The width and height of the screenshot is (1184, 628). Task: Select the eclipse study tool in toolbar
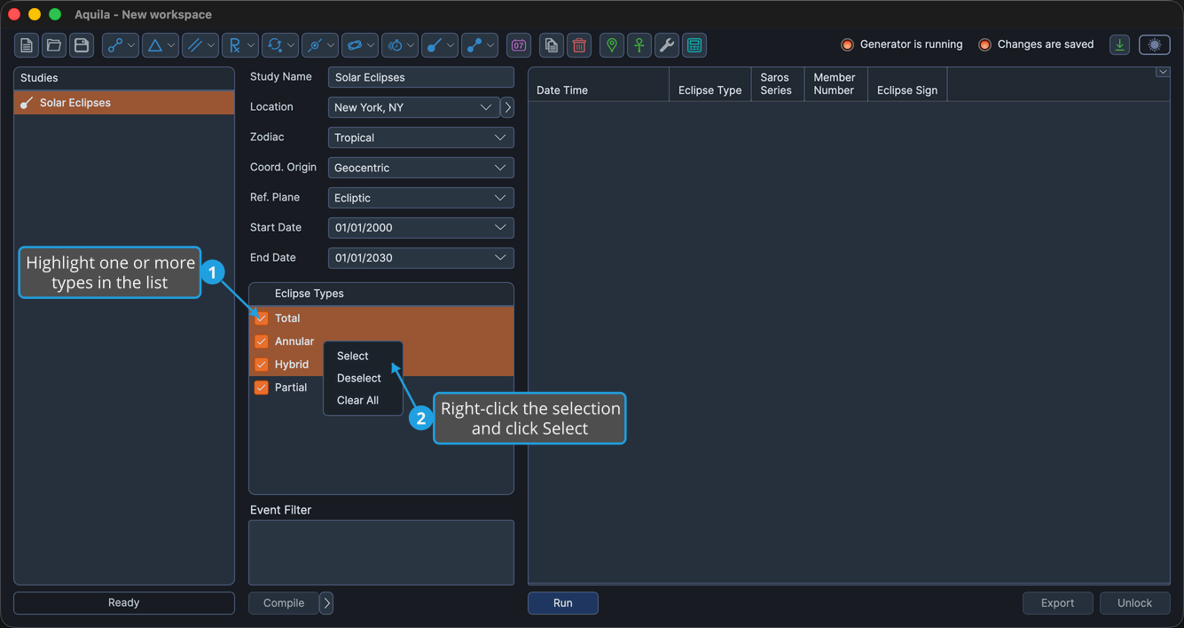440,45
